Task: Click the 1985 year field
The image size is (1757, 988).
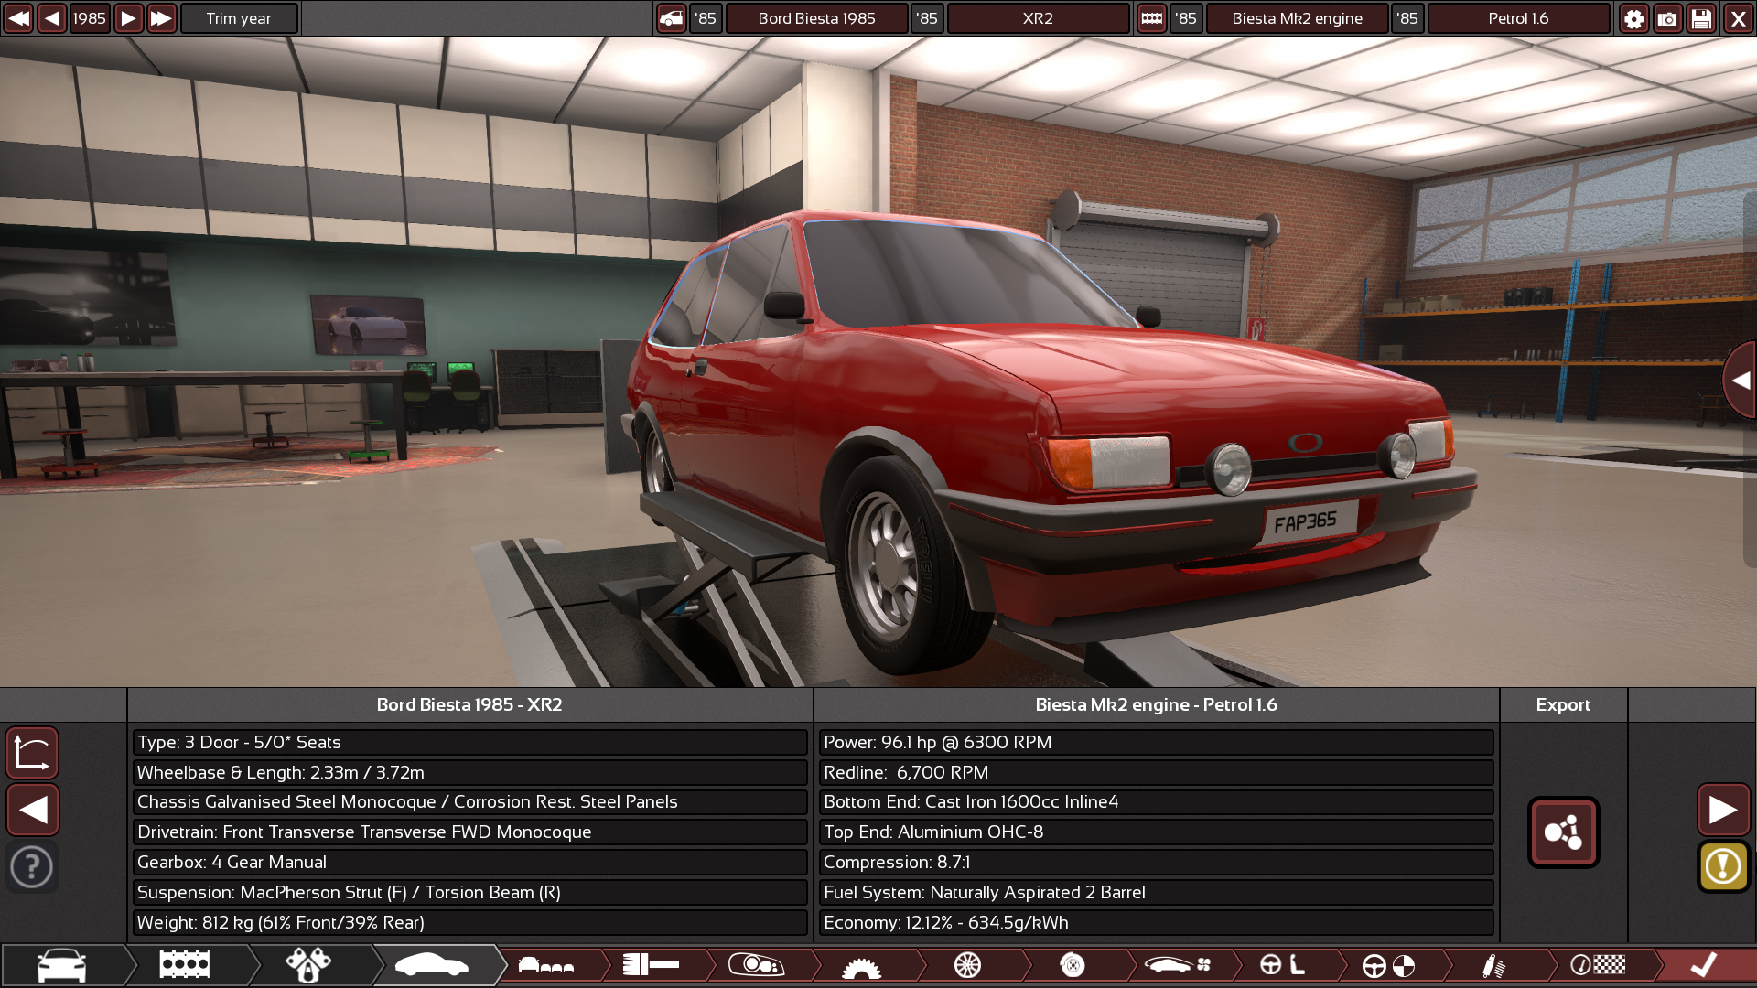Action: click(x=90, y=18)
